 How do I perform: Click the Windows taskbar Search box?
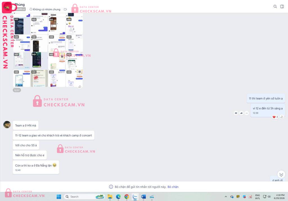(84, 197)
